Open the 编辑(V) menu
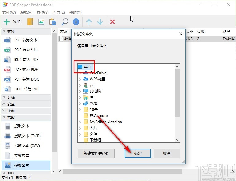The width and height of the screenshot is (236, 181). coord(26,13)
